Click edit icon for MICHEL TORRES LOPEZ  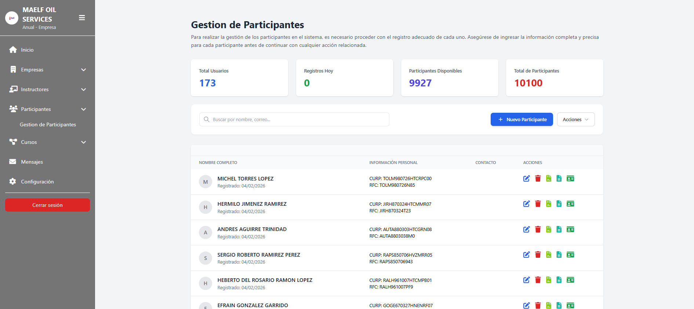click(x=526, y=179)
